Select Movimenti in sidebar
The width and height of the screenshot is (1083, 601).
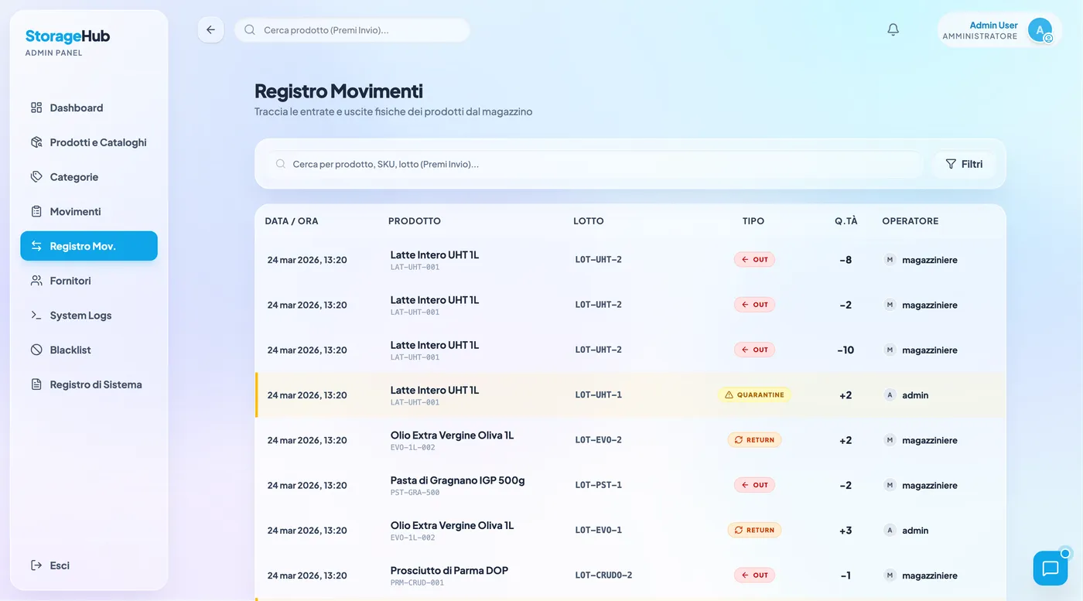[89, 211]
